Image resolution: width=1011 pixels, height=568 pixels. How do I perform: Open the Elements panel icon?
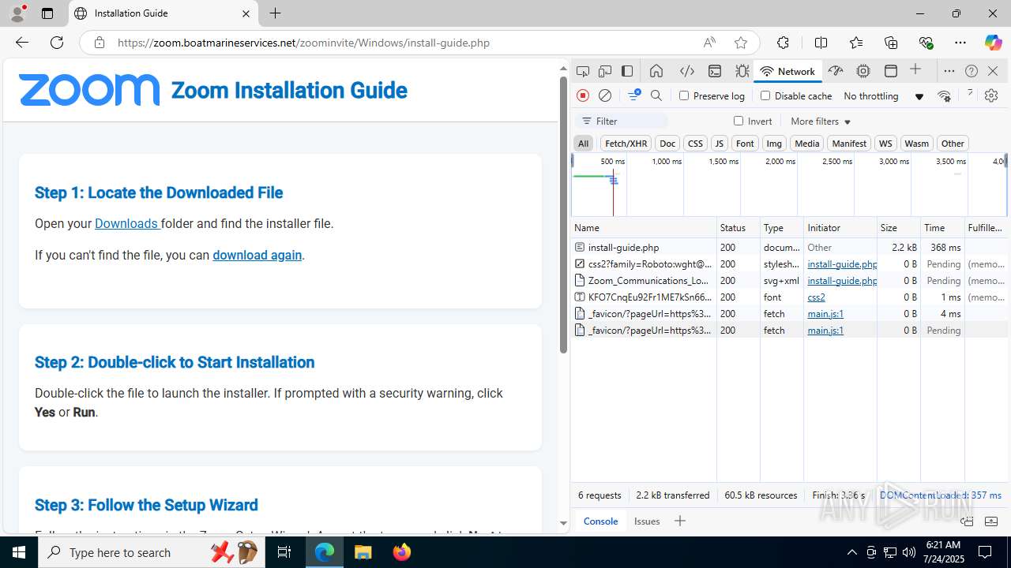[687, 71]
